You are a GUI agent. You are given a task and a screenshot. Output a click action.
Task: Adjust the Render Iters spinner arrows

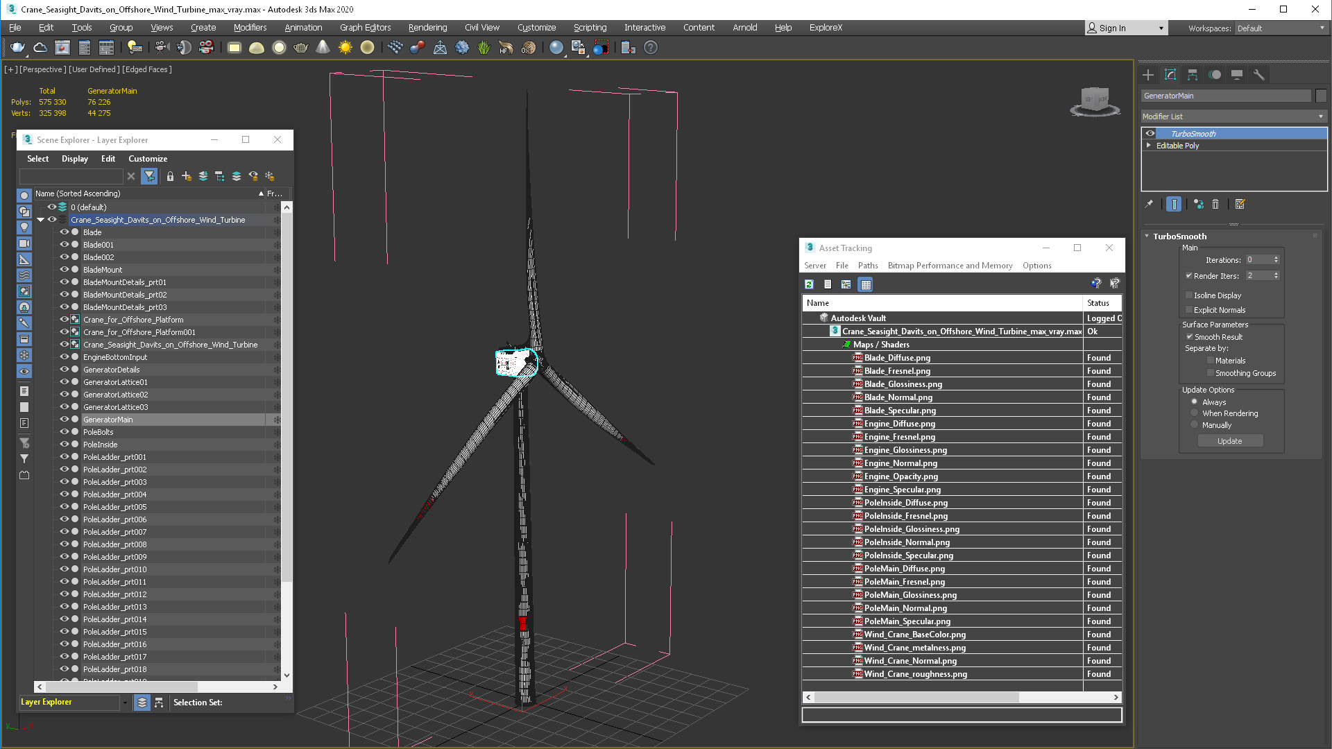1276,276
